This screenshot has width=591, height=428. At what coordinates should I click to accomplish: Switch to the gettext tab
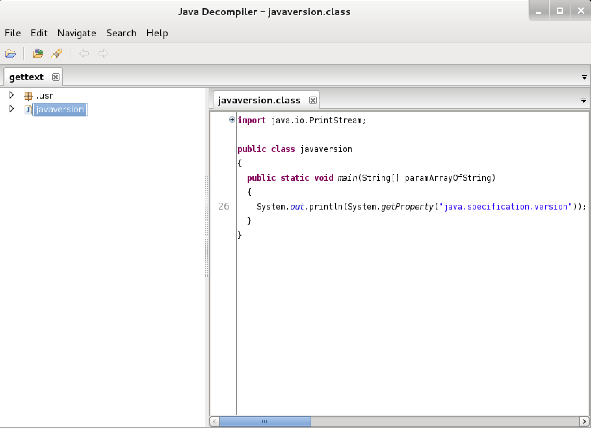tap(26, 77)
